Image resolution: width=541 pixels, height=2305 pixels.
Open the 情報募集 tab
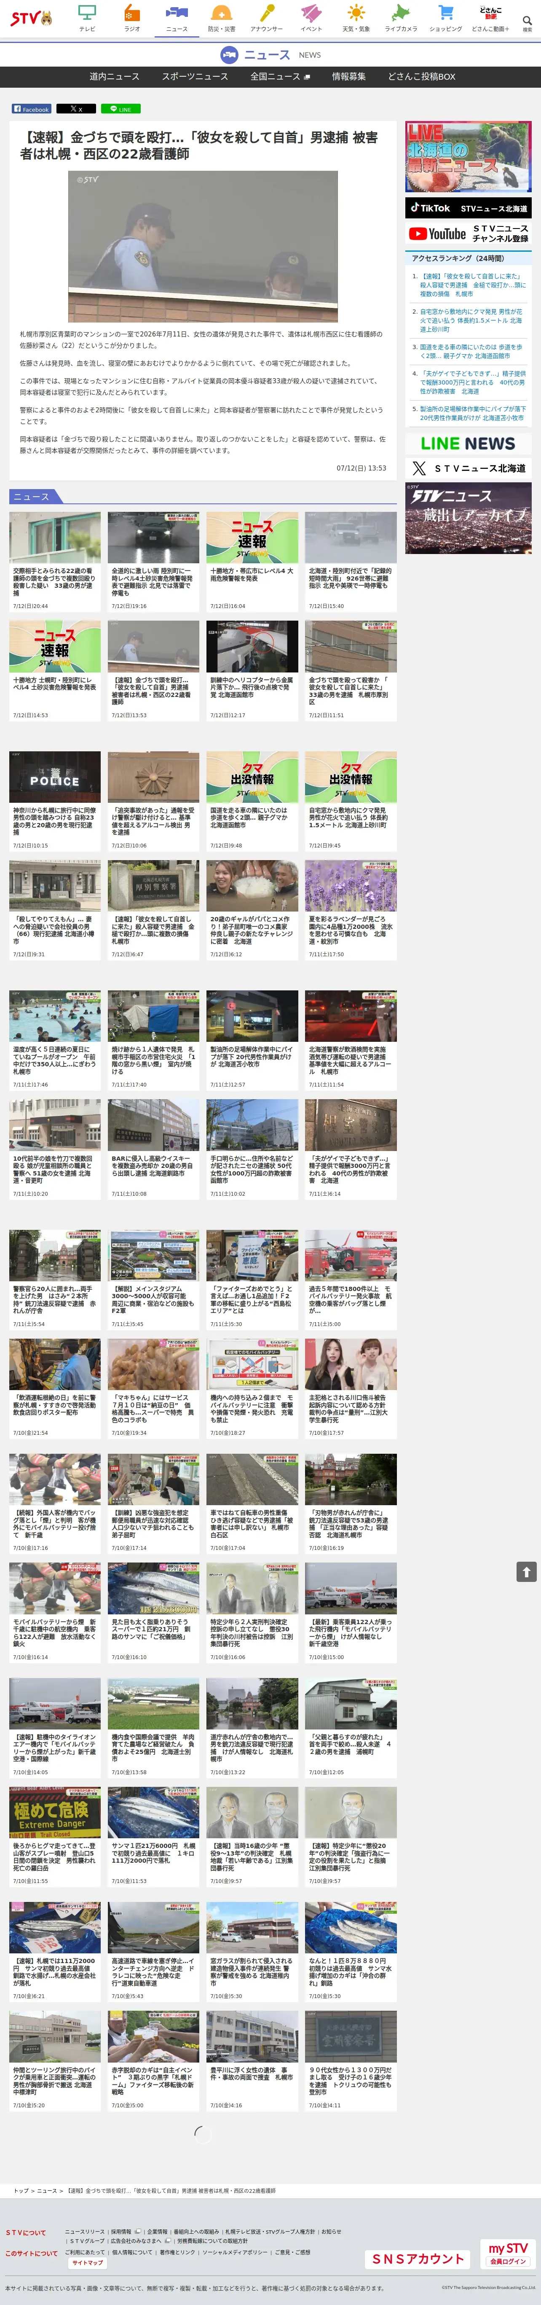point(349,77)
